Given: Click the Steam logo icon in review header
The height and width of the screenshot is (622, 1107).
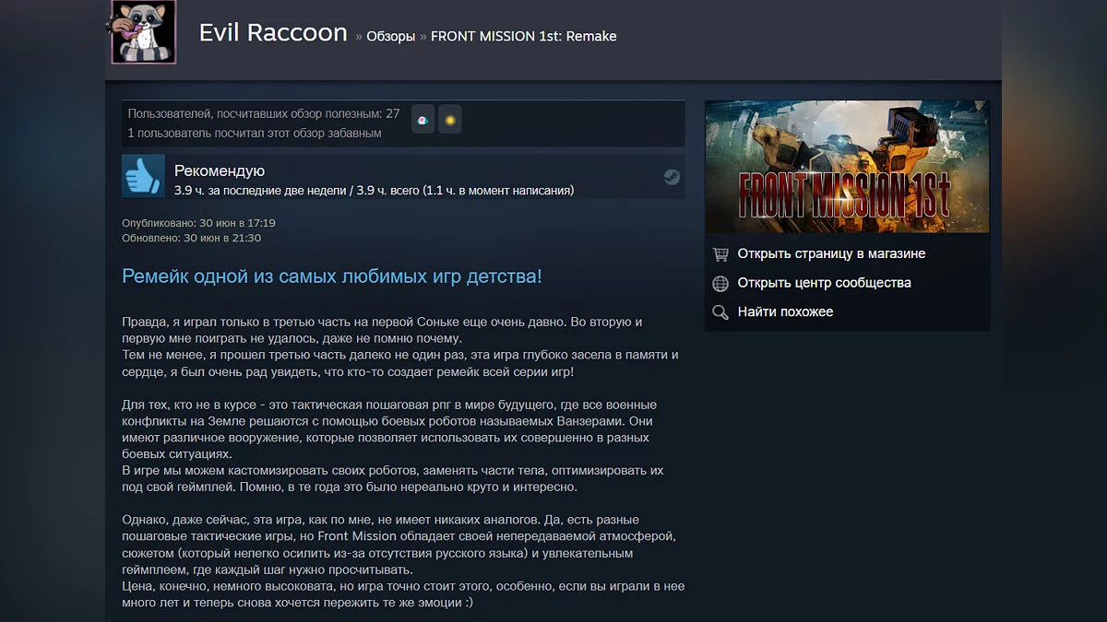Looking at the screenshot, I should coord(672,177).
